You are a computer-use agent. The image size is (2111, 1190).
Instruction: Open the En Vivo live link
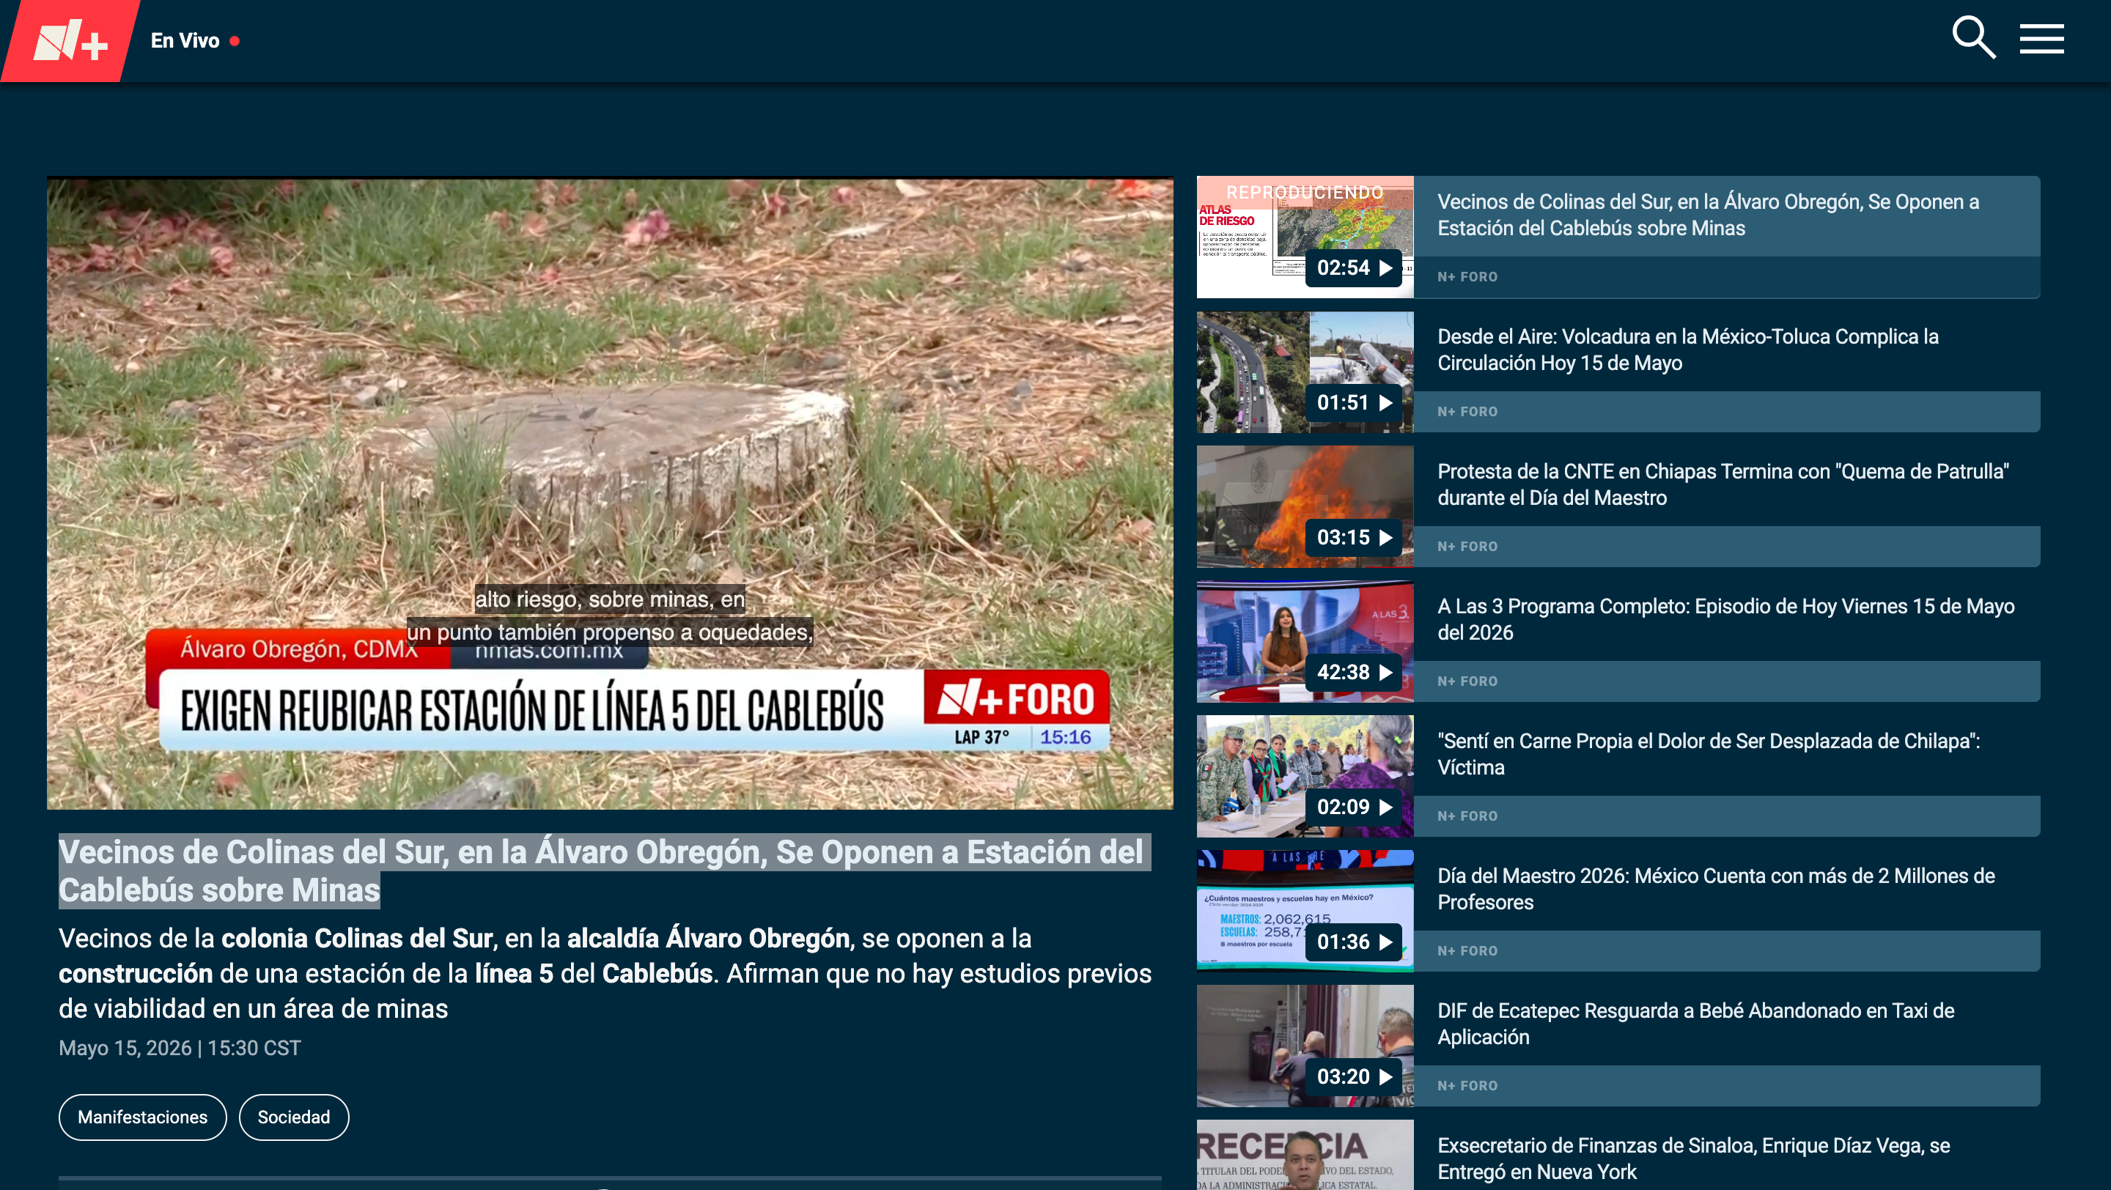195,40
